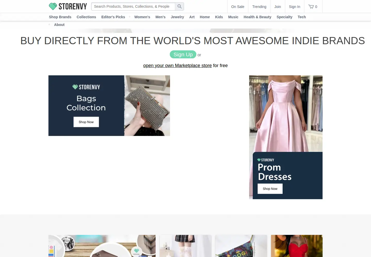371x257 pixels.
Task: Browse the Men's category
Action: pyautogui.click(x=161, y=17)
